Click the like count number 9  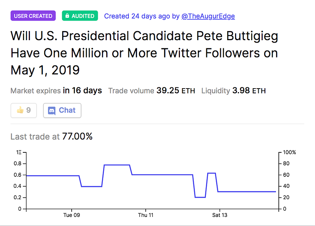coord(28,111)
